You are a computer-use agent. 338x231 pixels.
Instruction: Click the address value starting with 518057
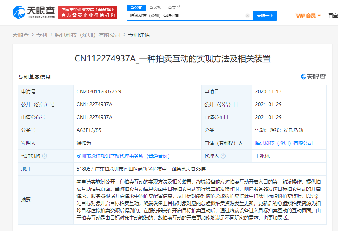click(x=141, y=169)
